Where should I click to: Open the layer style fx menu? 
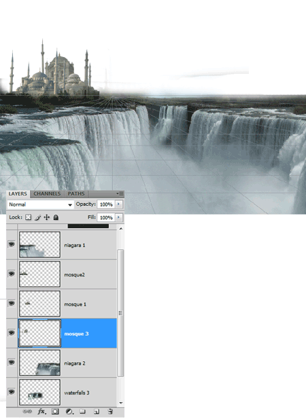click(x=41, y=412)
